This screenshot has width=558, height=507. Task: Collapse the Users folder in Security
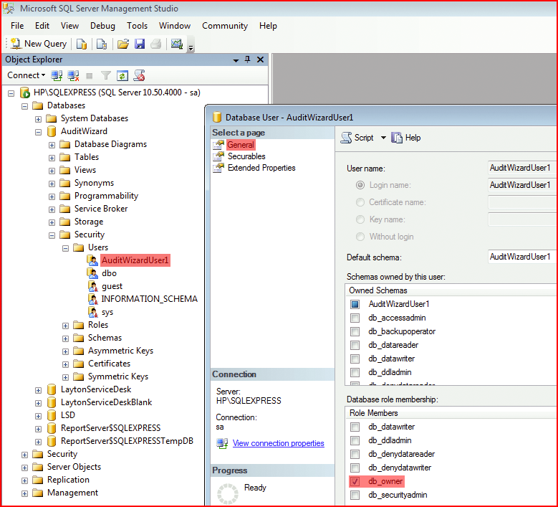click(65, 248)
